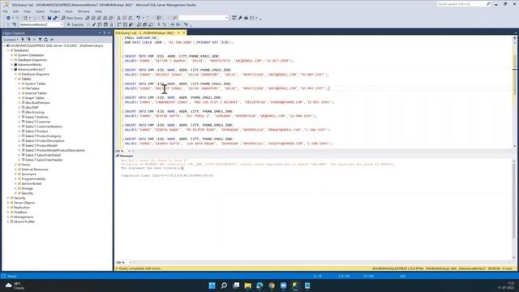Click the Cut scissors icon

[118, 18]
